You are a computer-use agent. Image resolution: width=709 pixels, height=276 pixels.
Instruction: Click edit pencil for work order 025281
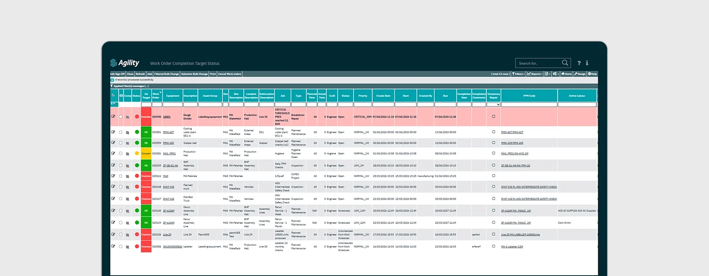point(113,153)
